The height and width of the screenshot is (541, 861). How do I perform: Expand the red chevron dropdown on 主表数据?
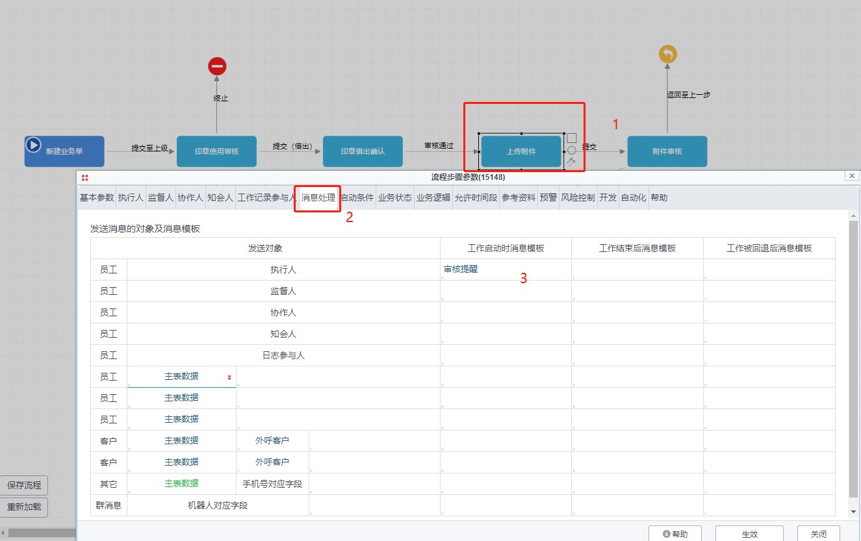click(229, 377)
